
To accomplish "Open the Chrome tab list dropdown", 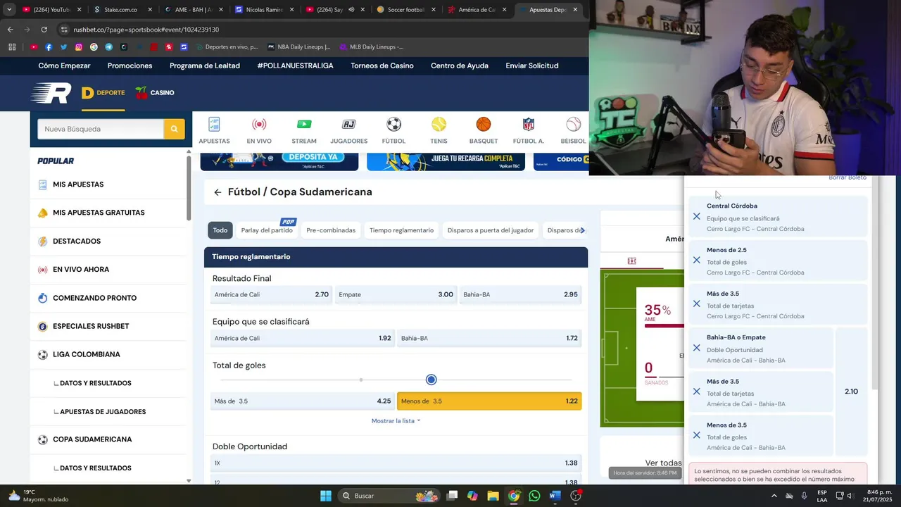I will [x=9, y=10].
